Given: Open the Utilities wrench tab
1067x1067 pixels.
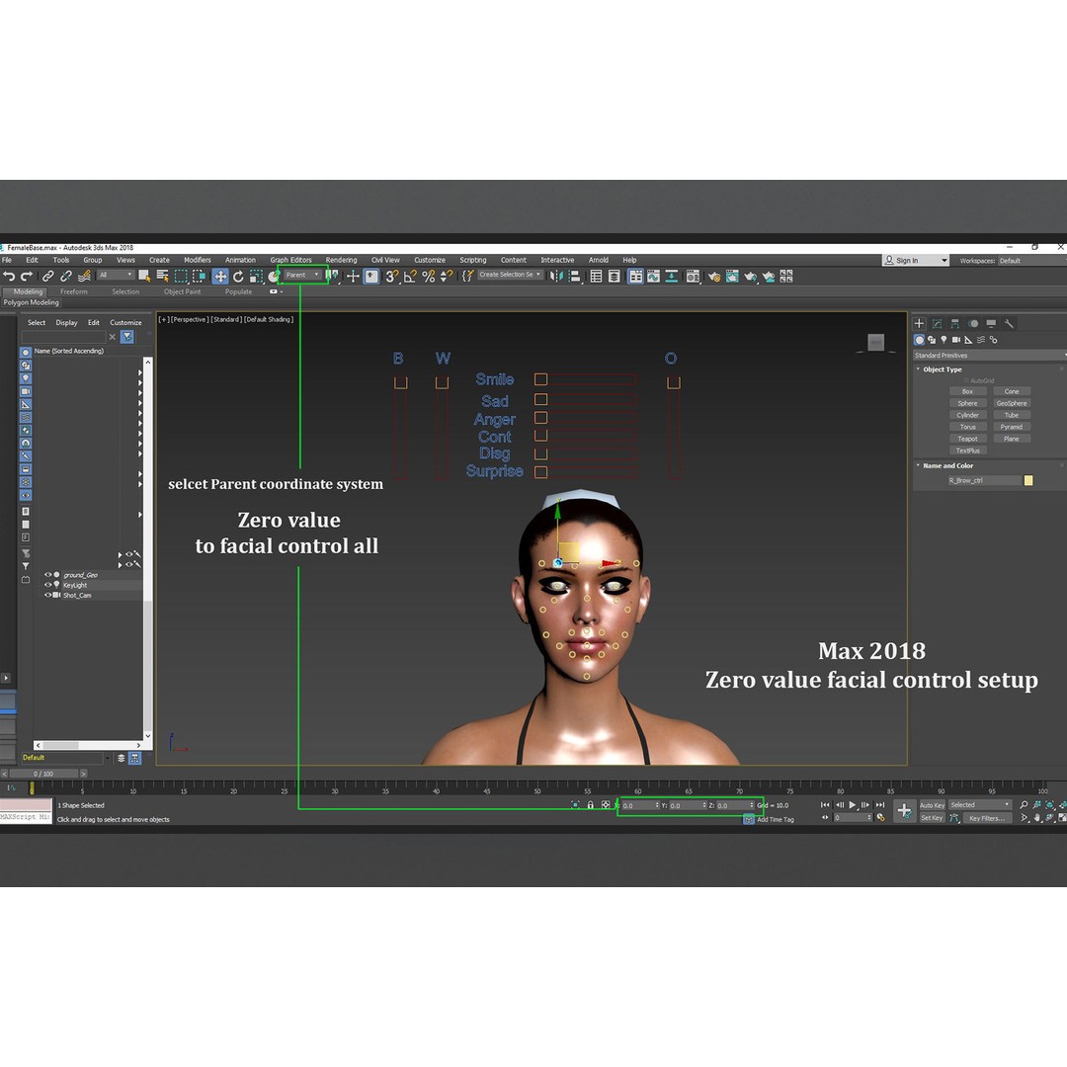Looking at the screenshot, I should [x=1009, y=323].
